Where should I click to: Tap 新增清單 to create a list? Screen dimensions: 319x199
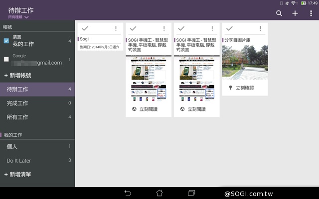coord(18,174)
